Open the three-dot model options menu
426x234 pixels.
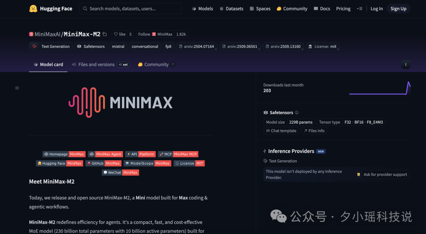point(405,65)
